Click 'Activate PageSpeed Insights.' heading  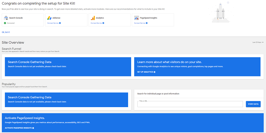(x=25, y=118)
